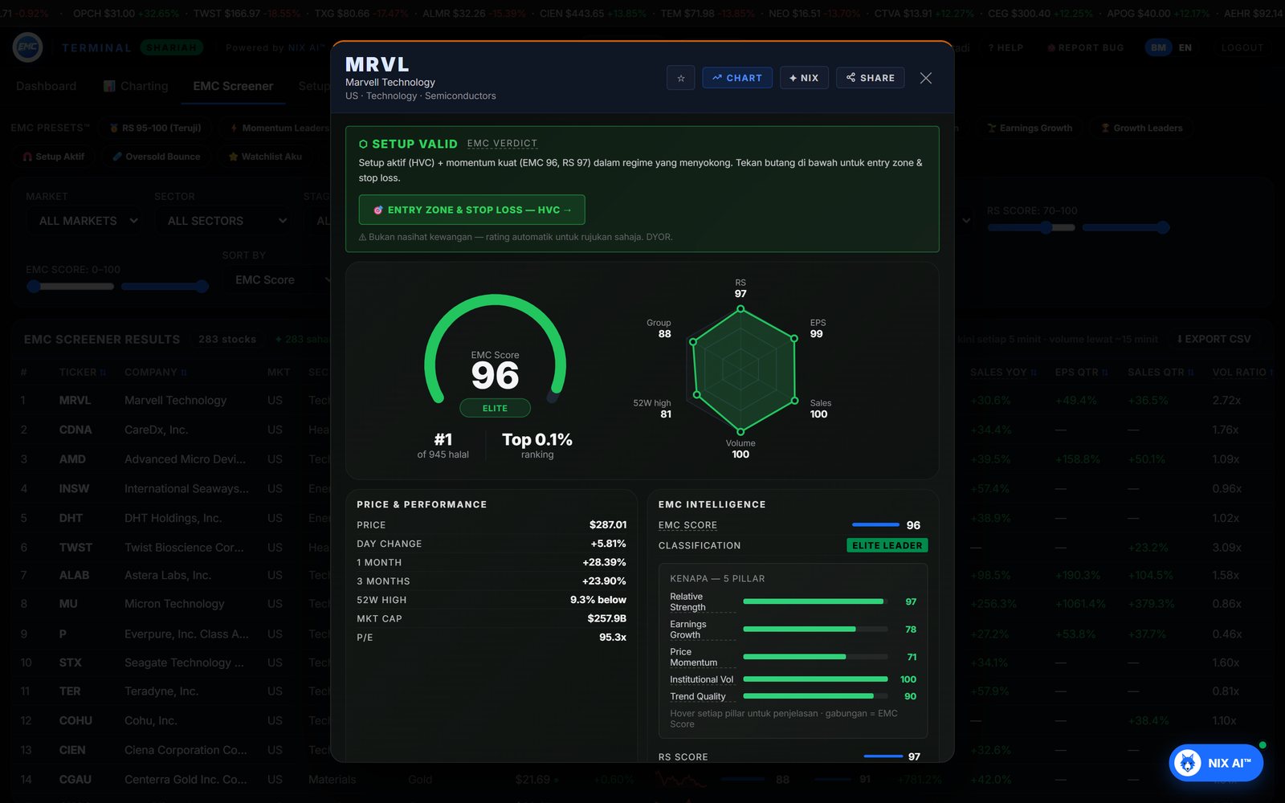Click the Institutional Vol pillar

click(793, 679)
